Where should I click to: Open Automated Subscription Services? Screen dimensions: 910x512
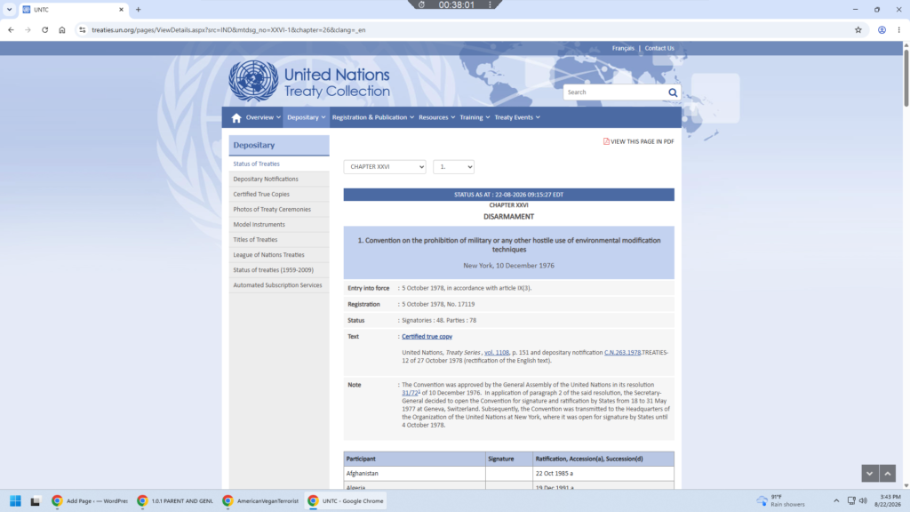278,284
